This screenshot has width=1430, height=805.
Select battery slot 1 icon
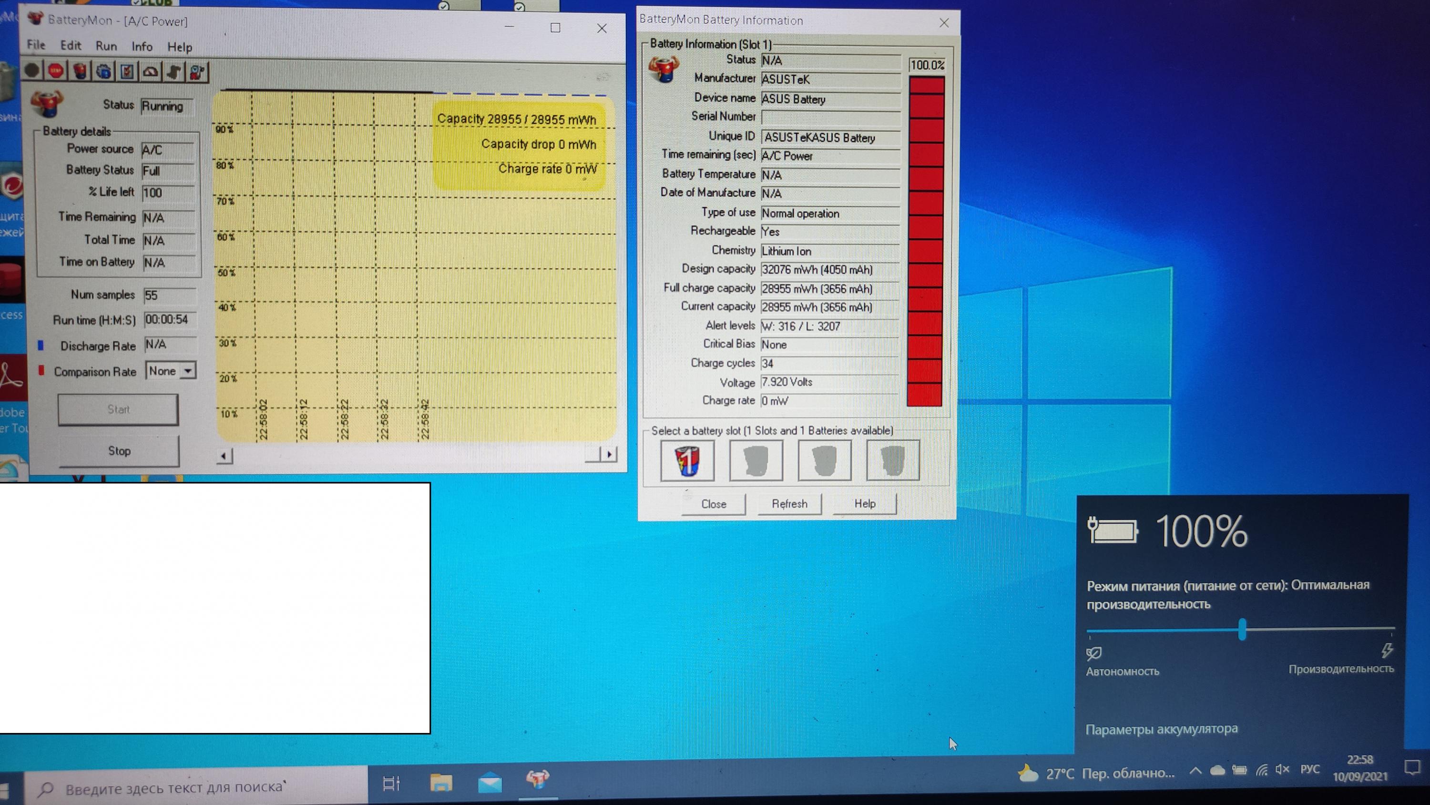pyautogui.click(x=687, y=460)
